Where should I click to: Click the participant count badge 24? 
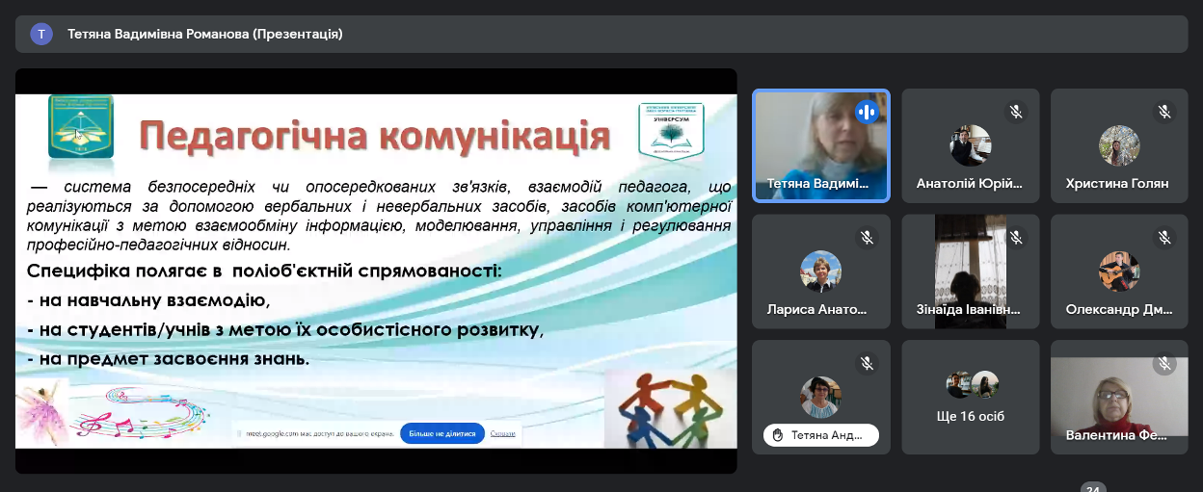(1093, 487)
